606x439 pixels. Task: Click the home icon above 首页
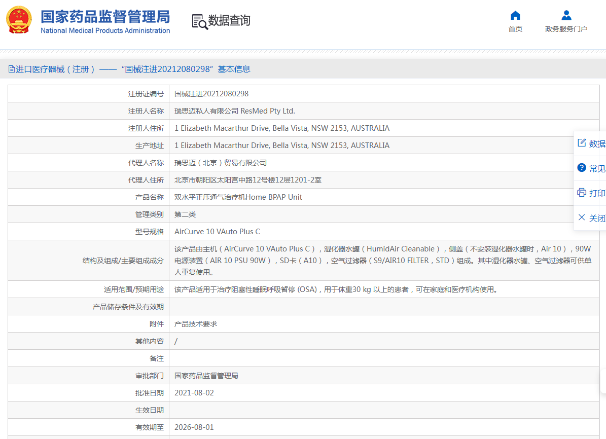[x=515, y=15]
